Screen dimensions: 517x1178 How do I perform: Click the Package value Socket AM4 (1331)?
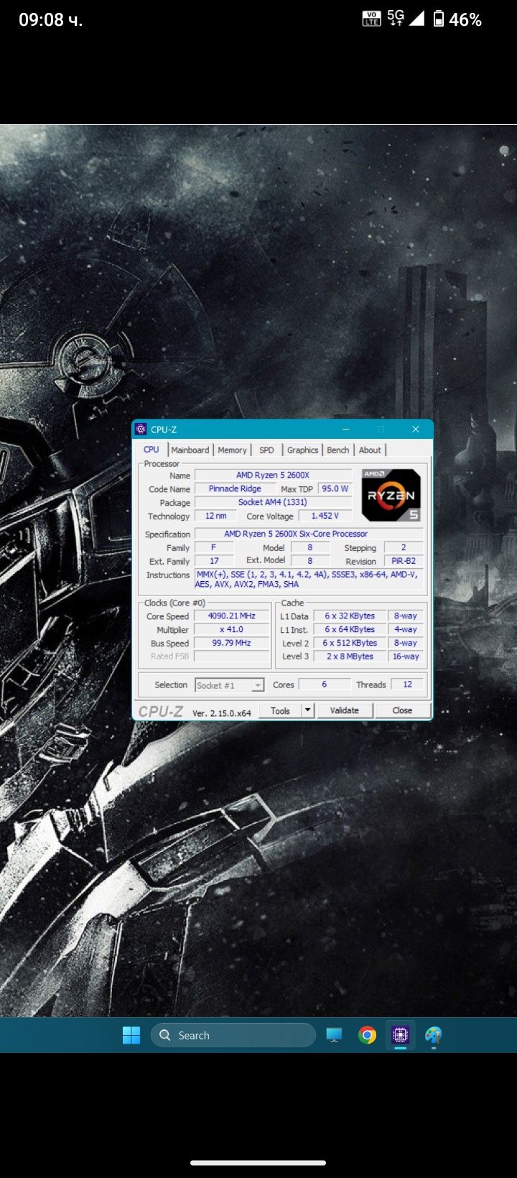273,502
